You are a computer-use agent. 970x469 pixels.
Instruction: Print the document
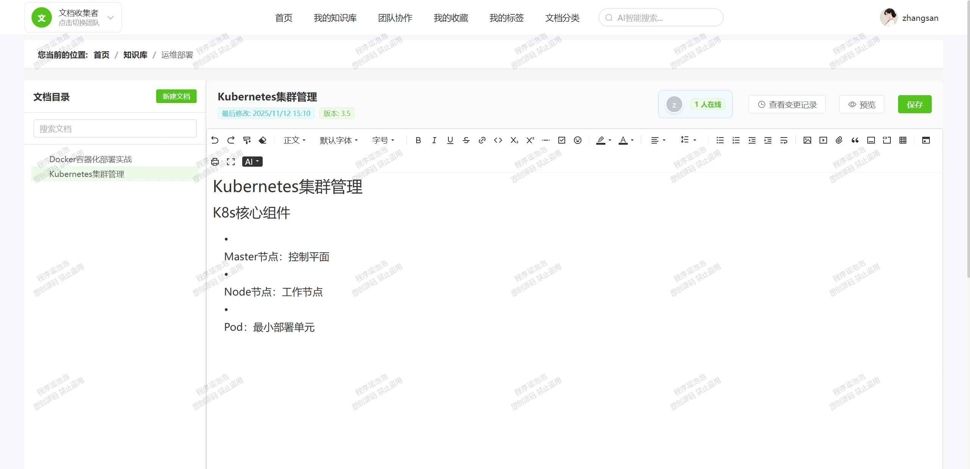pos(215,162)
